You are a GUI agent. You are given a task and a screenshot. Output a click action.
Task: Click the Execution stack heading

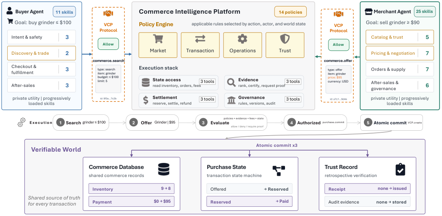(x=159, y=68)
